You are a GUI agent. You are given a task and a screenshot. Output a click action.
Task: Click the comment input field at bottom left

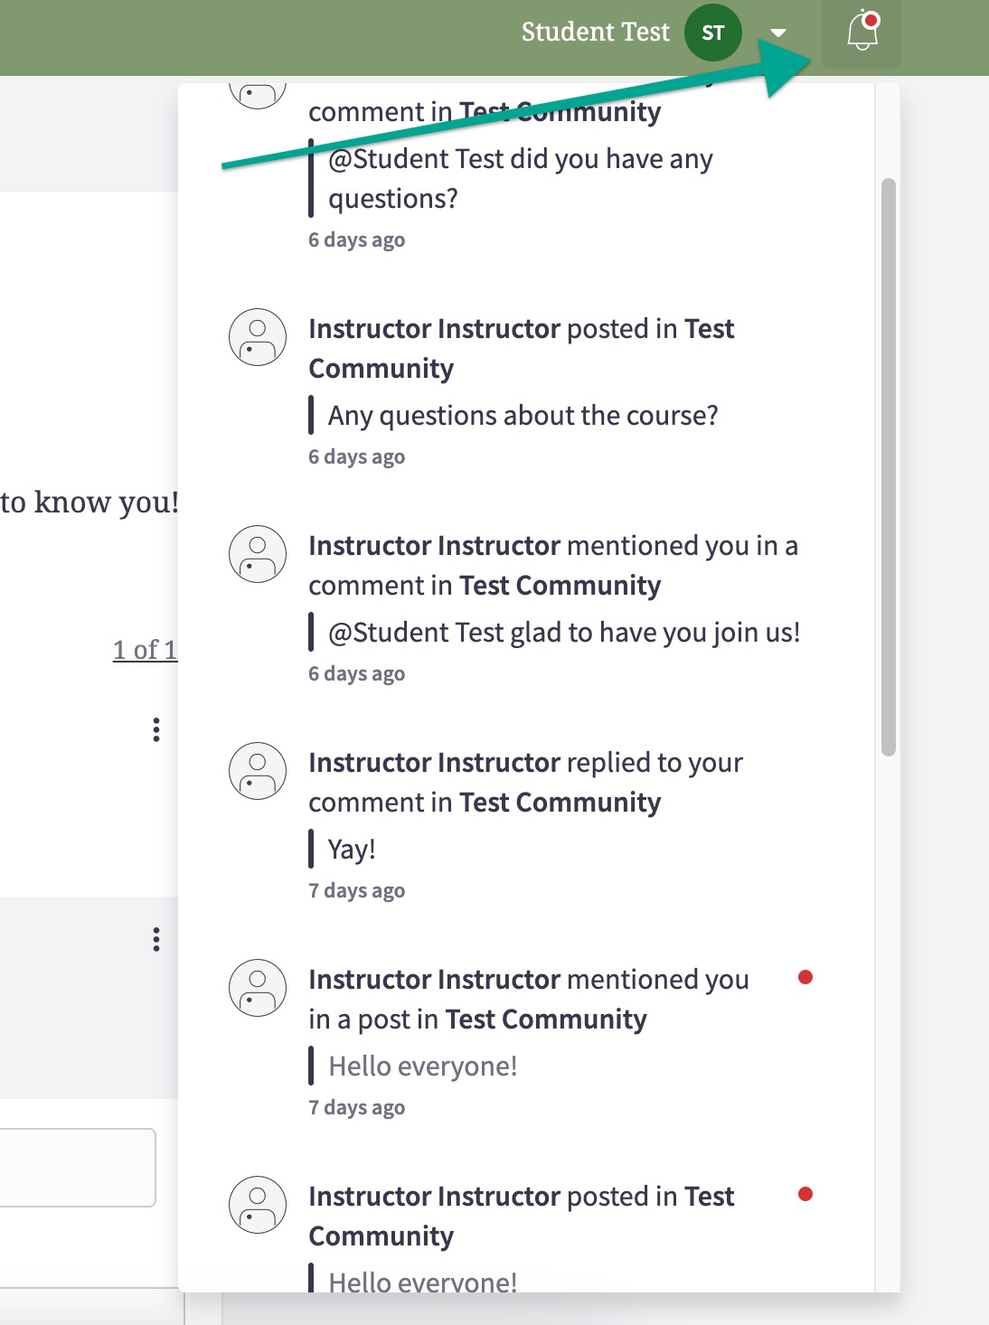pyautogui.click(x=77, y=1167)
